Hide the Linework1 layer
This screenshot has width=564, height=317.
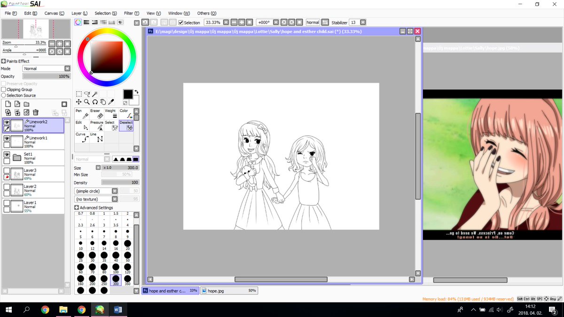[7, 139]
